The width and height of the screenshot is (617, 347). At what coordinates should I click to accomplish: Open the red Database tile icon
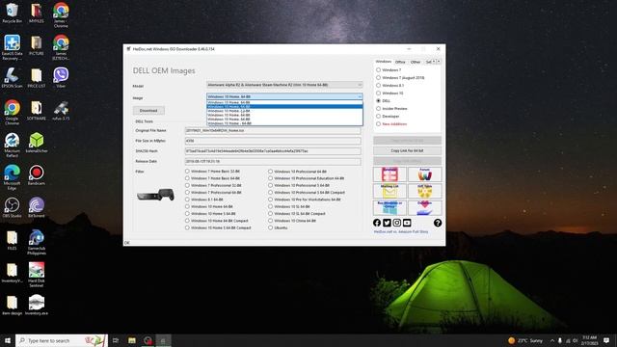(x=389, y=174)
